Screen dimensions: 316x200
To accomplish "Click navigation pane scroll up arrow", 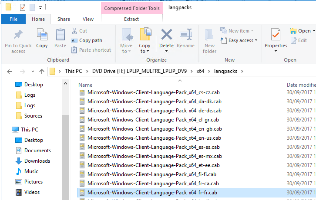I will click(65, 83).
